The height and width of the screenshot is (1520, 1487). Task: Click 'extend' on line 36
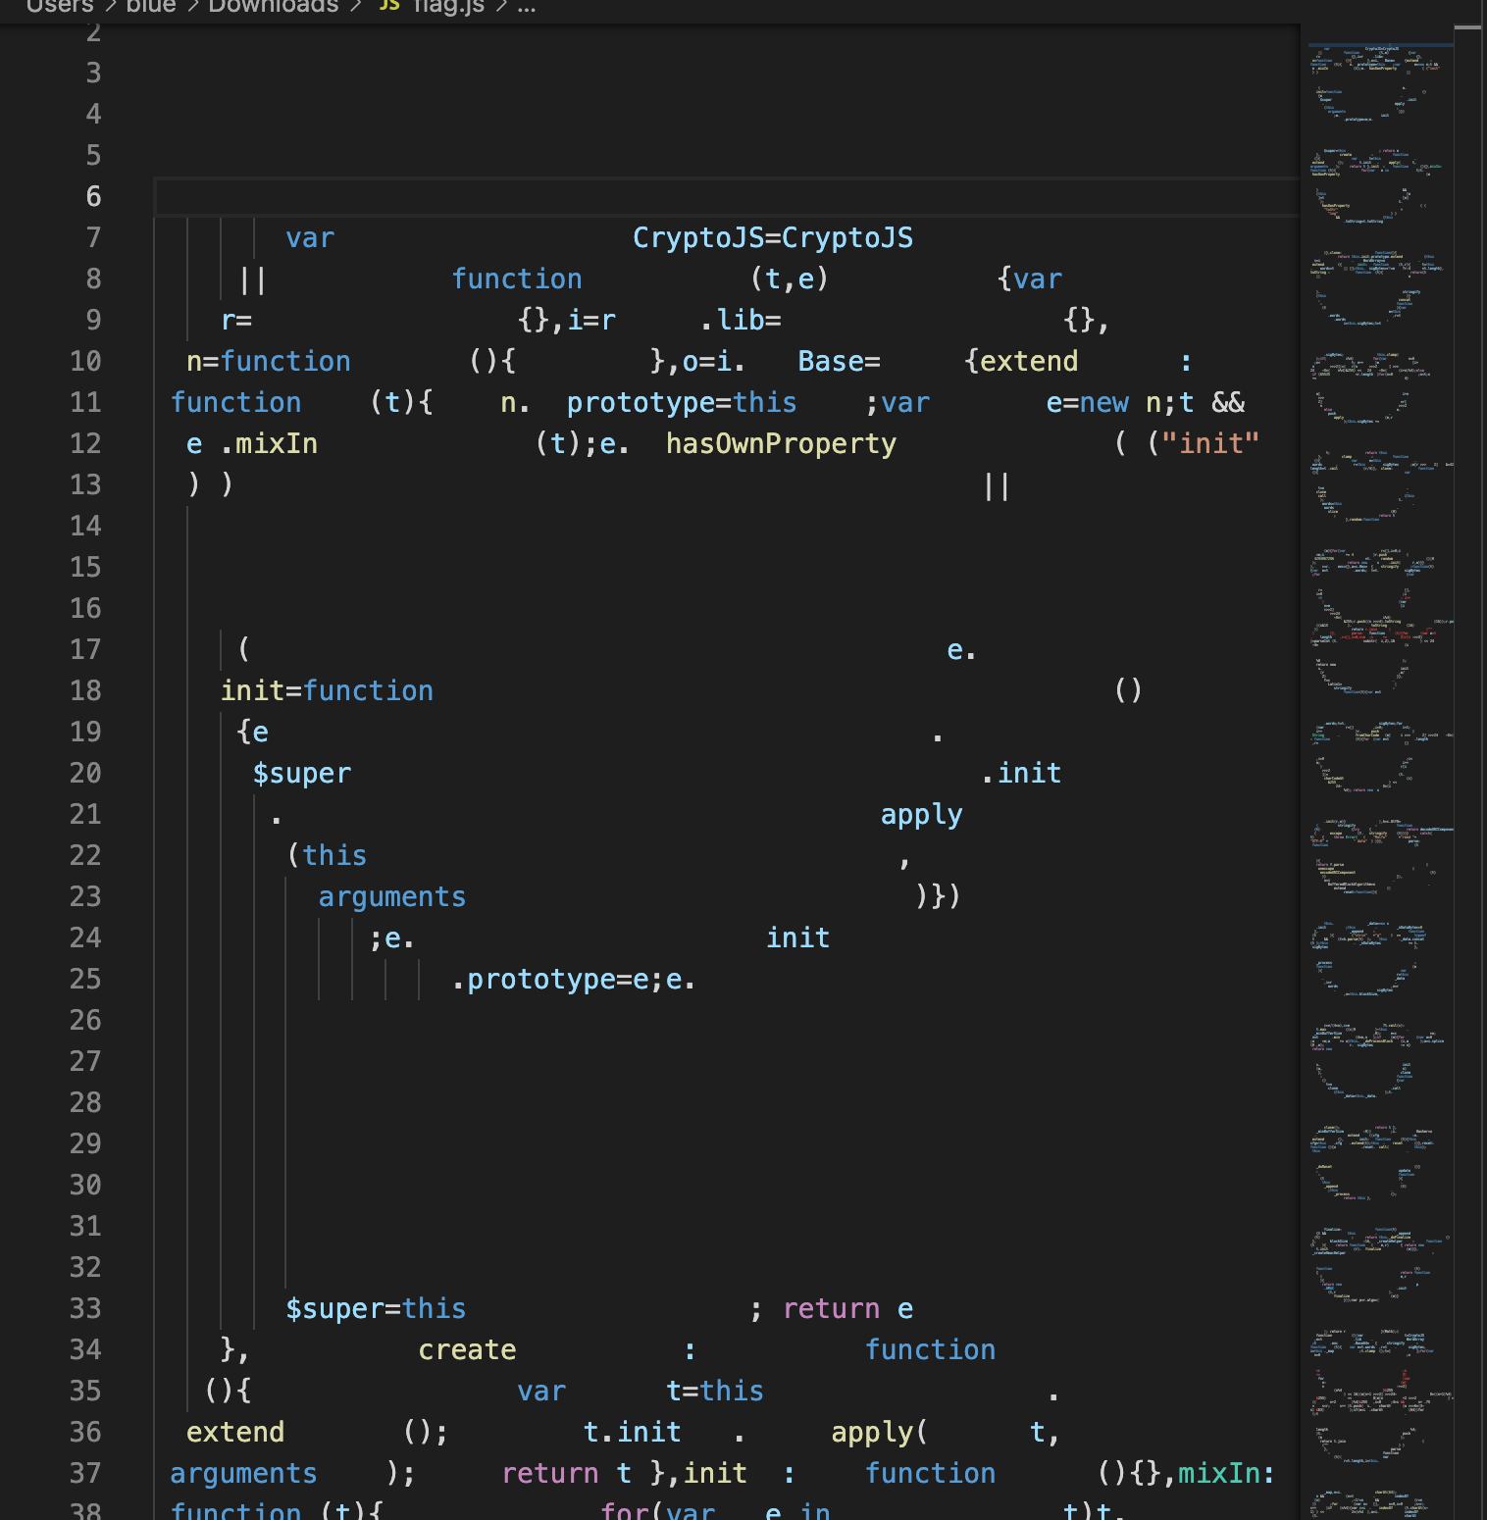click(x=235, y=1433)
